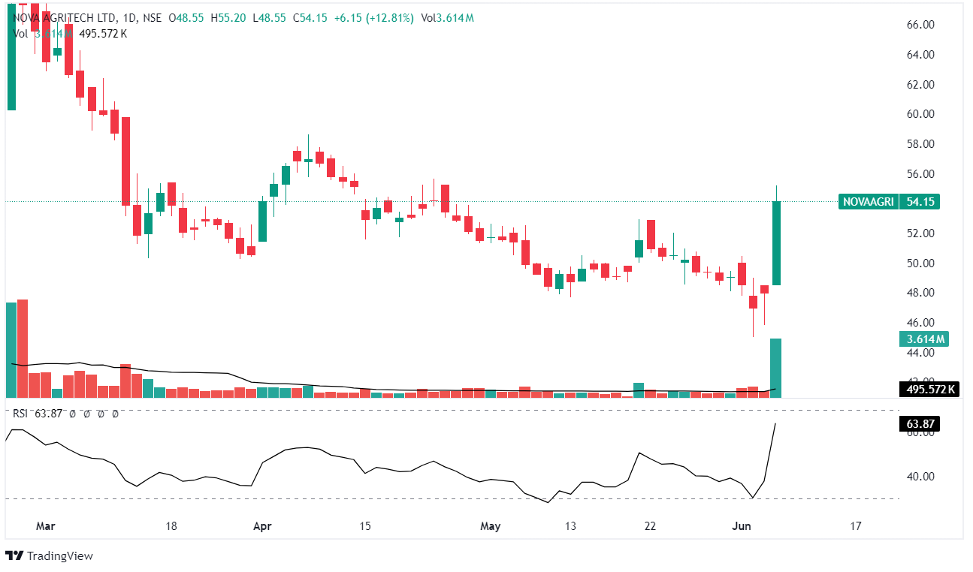Click the Vol indicator legend label
Screen dimensions: 973x572
[21, 34]
